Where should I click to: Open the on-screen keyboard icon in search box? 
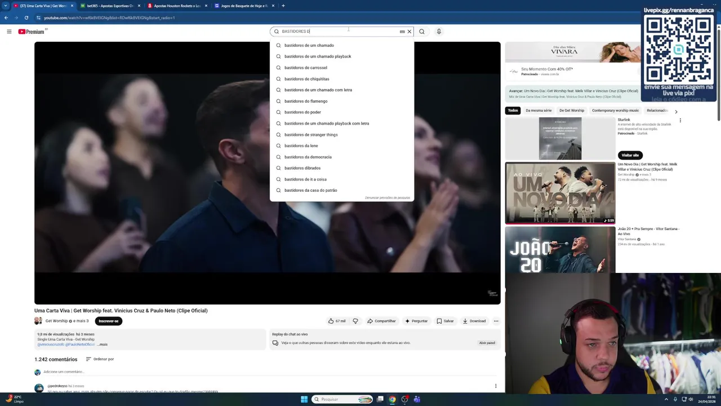point(402,32)
